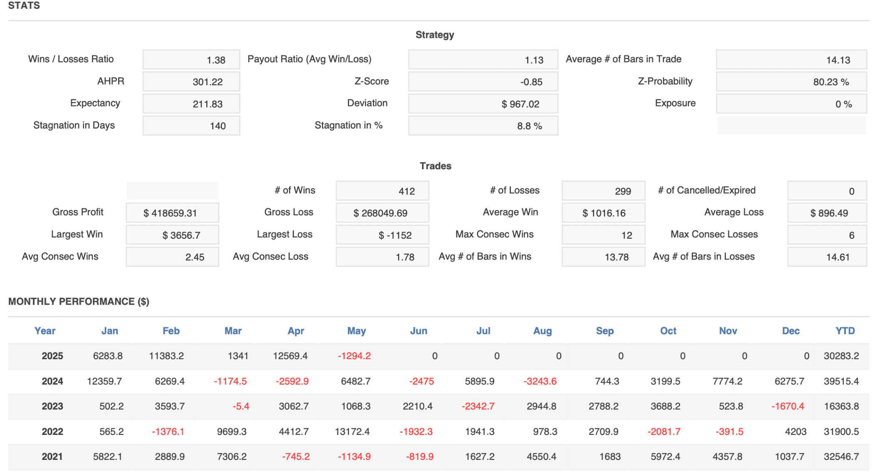Click the Stagnation in Days value 140
Image resolution: width=872 pixels, height=474 pixels.
[191, 126]
